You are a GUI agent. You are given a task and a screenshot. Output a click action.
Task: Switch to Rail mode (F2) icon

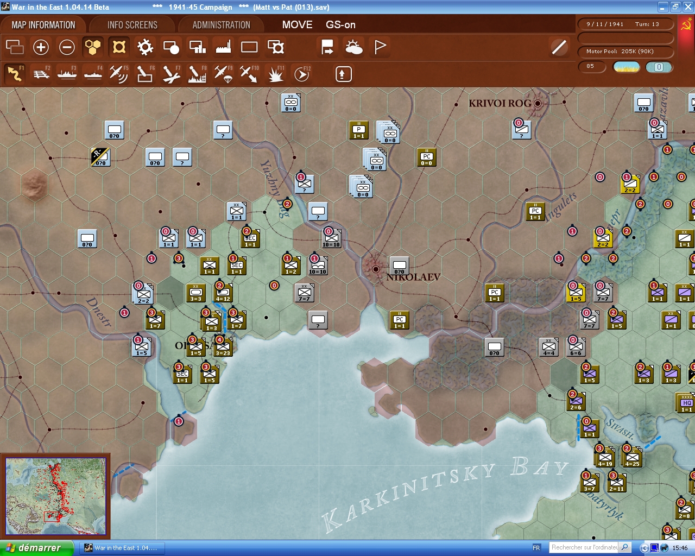[41, 73]
